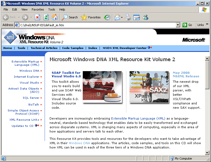
Task: Open the Technical Articles page link
Action: tap(44, 48)
